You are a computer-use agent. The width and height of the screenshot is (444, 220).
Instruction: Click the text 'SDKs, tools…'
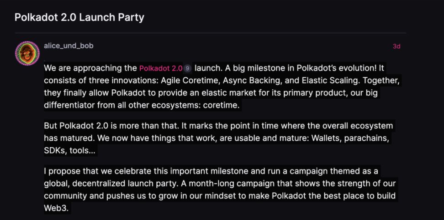70,151
